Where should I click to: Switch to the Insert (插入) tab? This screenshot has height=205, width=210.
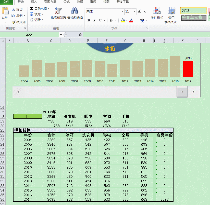pos(34,2)
